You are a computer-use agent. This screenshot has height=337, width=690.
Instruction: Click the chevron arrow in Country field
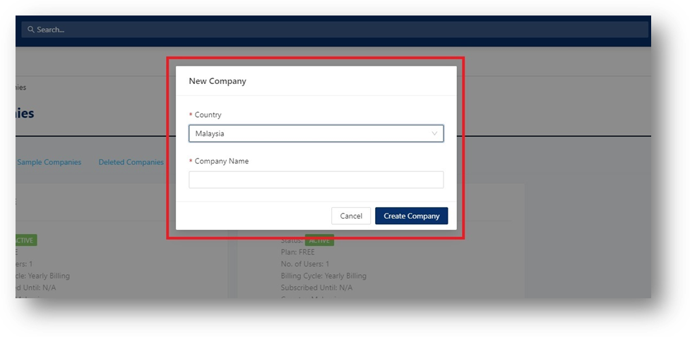pyautogui.click(x=434, y=133)
